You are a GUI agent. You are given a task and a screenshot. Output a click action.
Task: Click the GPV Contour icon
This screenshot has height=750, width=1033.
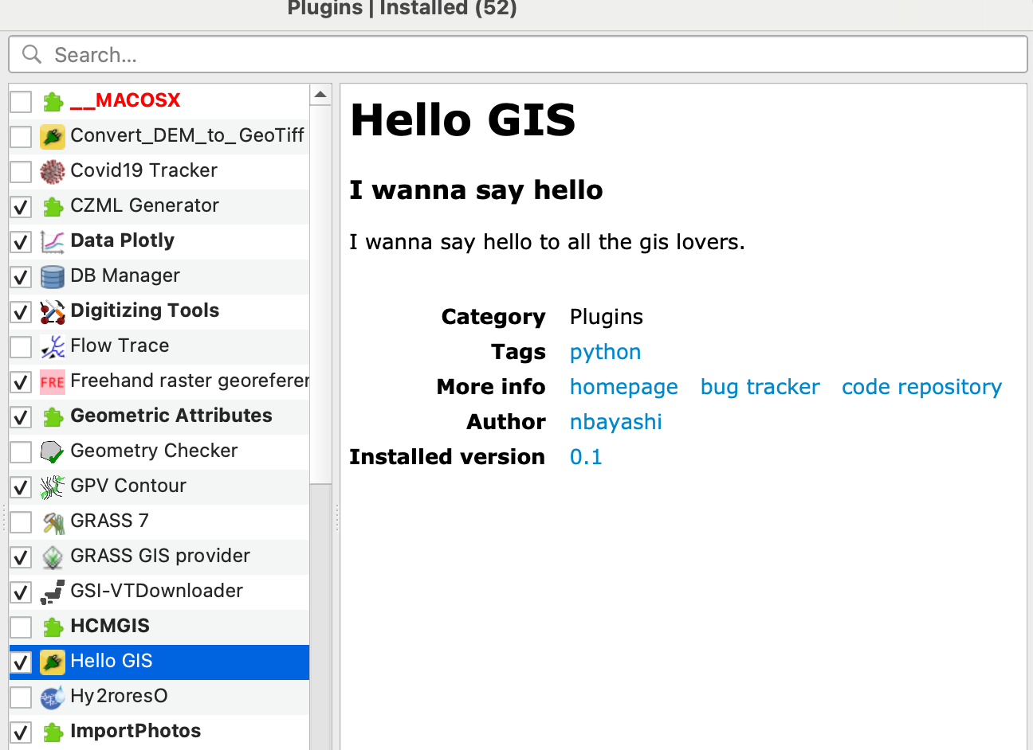pos(52,486)
